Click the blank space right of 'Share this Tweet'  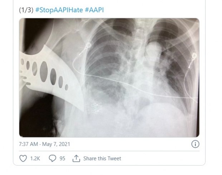coord(161,158)
